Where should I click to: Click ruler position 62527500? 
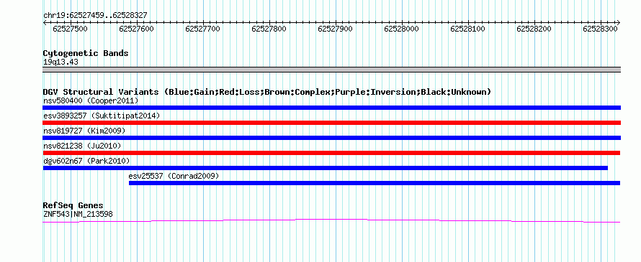tap(71, 29)
